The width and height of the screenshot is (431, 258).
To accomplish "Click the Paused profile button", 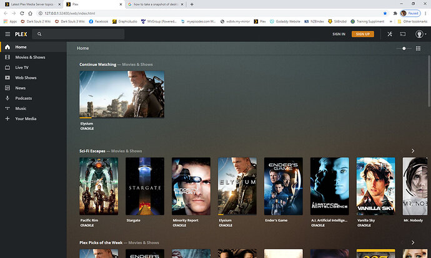I will click(x=410, y=13).
